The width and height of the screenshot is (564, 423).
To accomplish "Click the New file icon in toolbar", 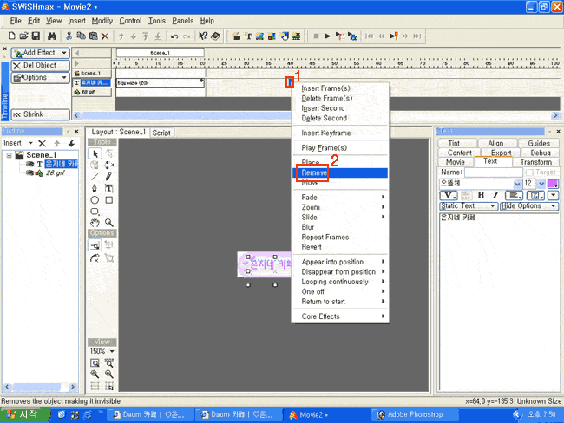I will [11, 36].
